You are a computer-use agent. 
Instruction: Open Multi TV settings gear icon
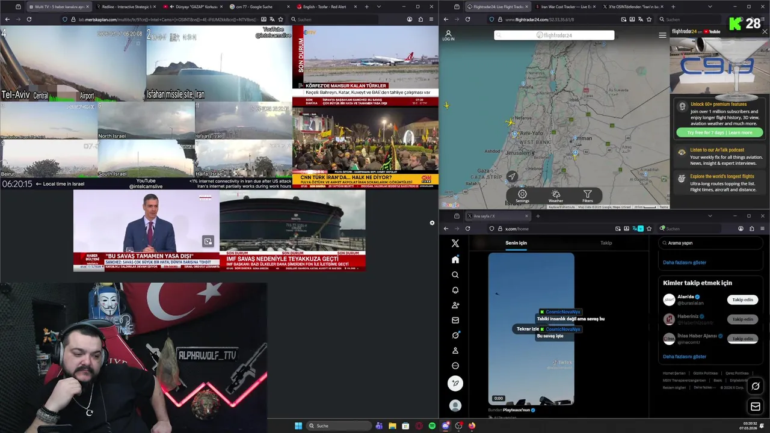point(432,223)
